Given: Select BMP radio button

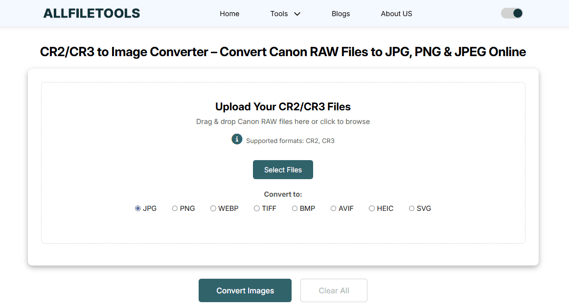Looking at the screenshot, I should tap(295, 208).
